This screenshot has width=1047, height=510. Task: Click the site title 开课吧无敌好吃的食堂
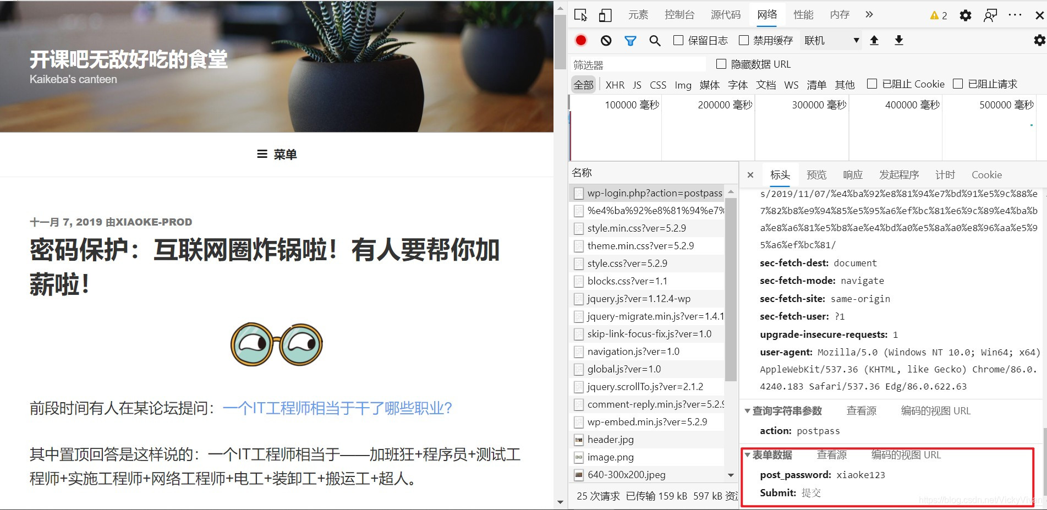point(128,59)
